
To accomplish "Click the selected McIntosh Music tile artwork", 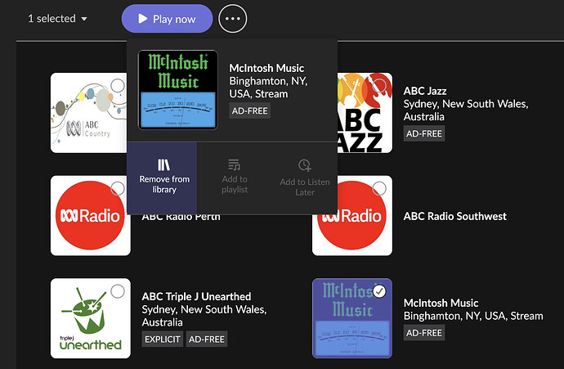I will click(x=352, y=318).
